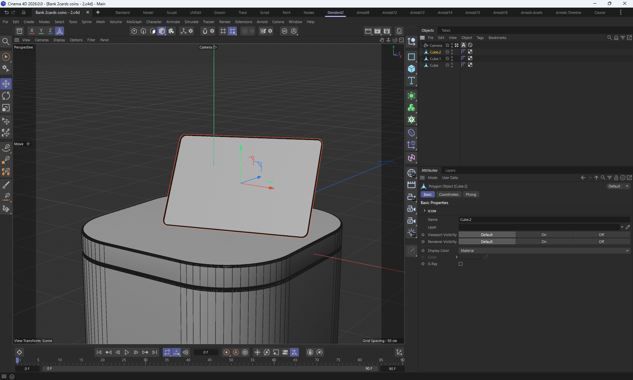
Task: Open the Display Color dropdown
Action: point(544,251)
